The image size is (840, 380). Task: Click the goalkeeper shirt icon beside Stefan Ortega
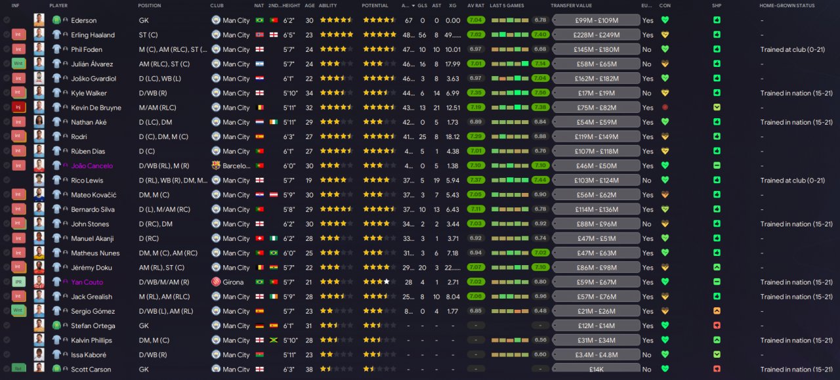point(56,326)
